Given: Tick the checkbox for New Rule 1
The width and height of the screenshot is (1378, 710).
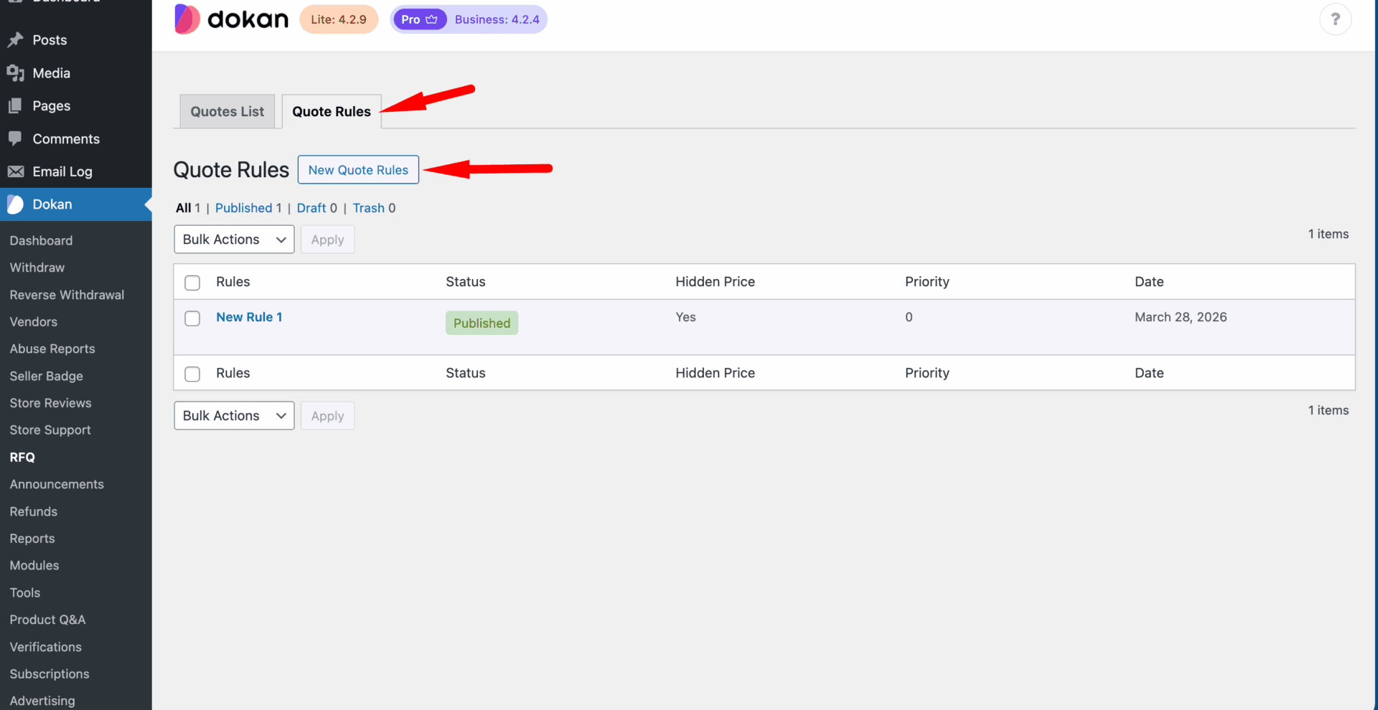Looking at the screenshot, I should pos(192,318).
